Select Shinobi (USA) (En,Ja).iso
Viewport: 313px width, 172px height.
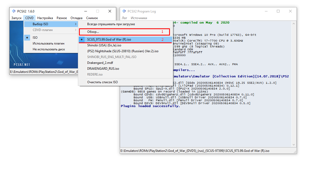pyautogui.click(x=125, y=45)
